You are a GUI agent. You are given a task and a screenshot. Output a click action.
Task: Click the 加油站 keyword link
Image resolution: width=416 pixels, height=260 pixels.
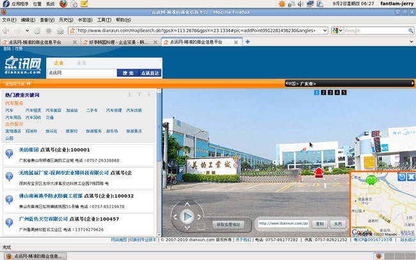[x=72, y=110]
